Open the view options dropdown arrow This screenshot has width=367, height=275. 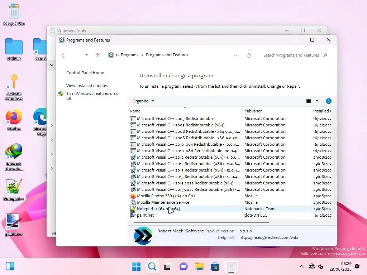click(x=317, y=101)
